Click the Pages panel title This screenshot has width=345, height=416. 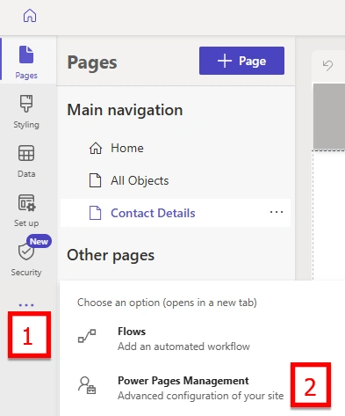point(92,62)
